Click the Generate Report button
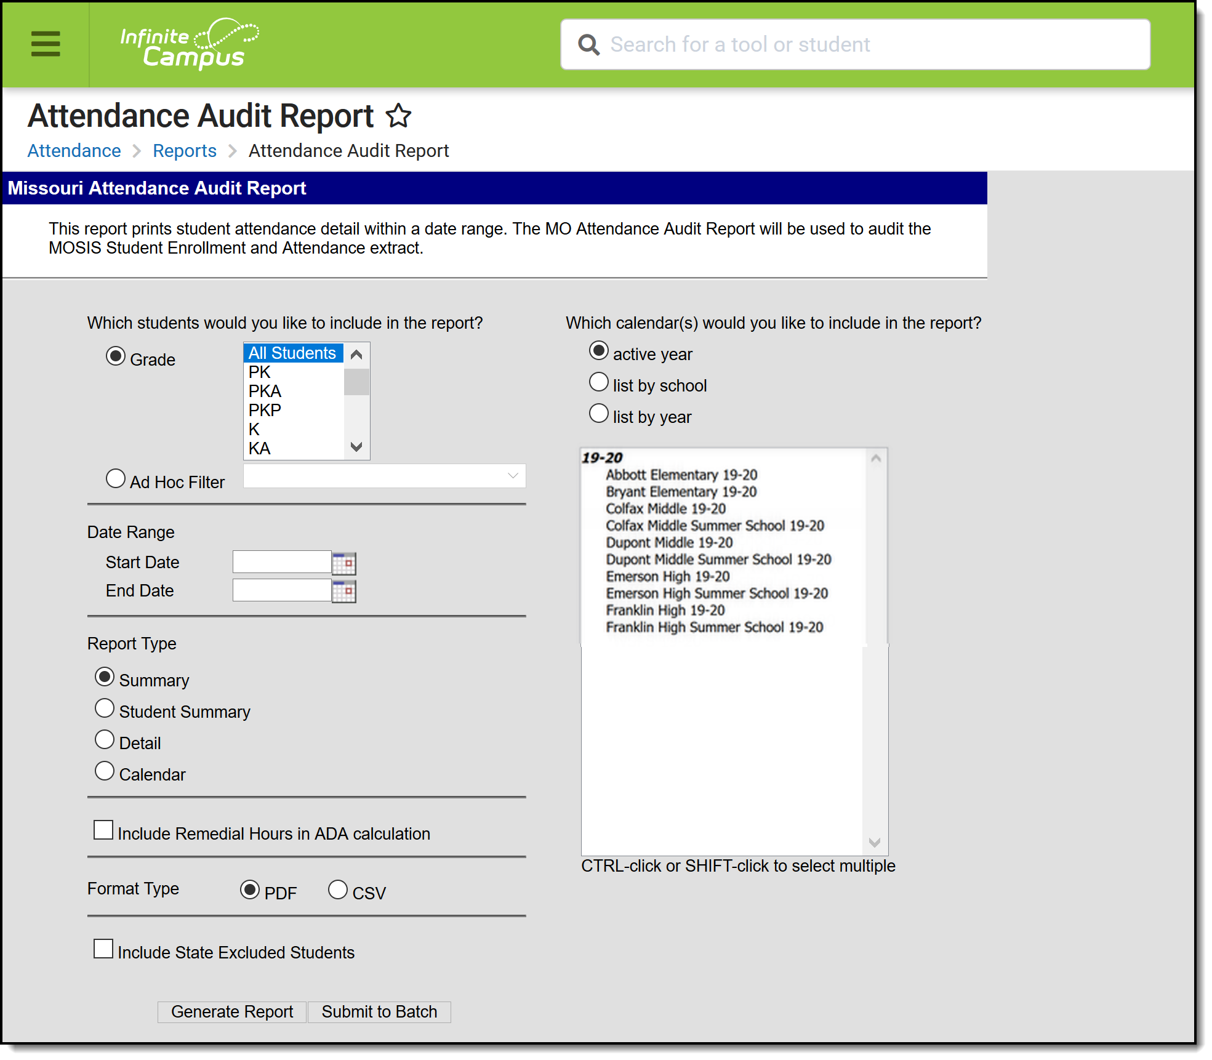Screen dimensions: 1212x1060 click(x=232, y=1012)
